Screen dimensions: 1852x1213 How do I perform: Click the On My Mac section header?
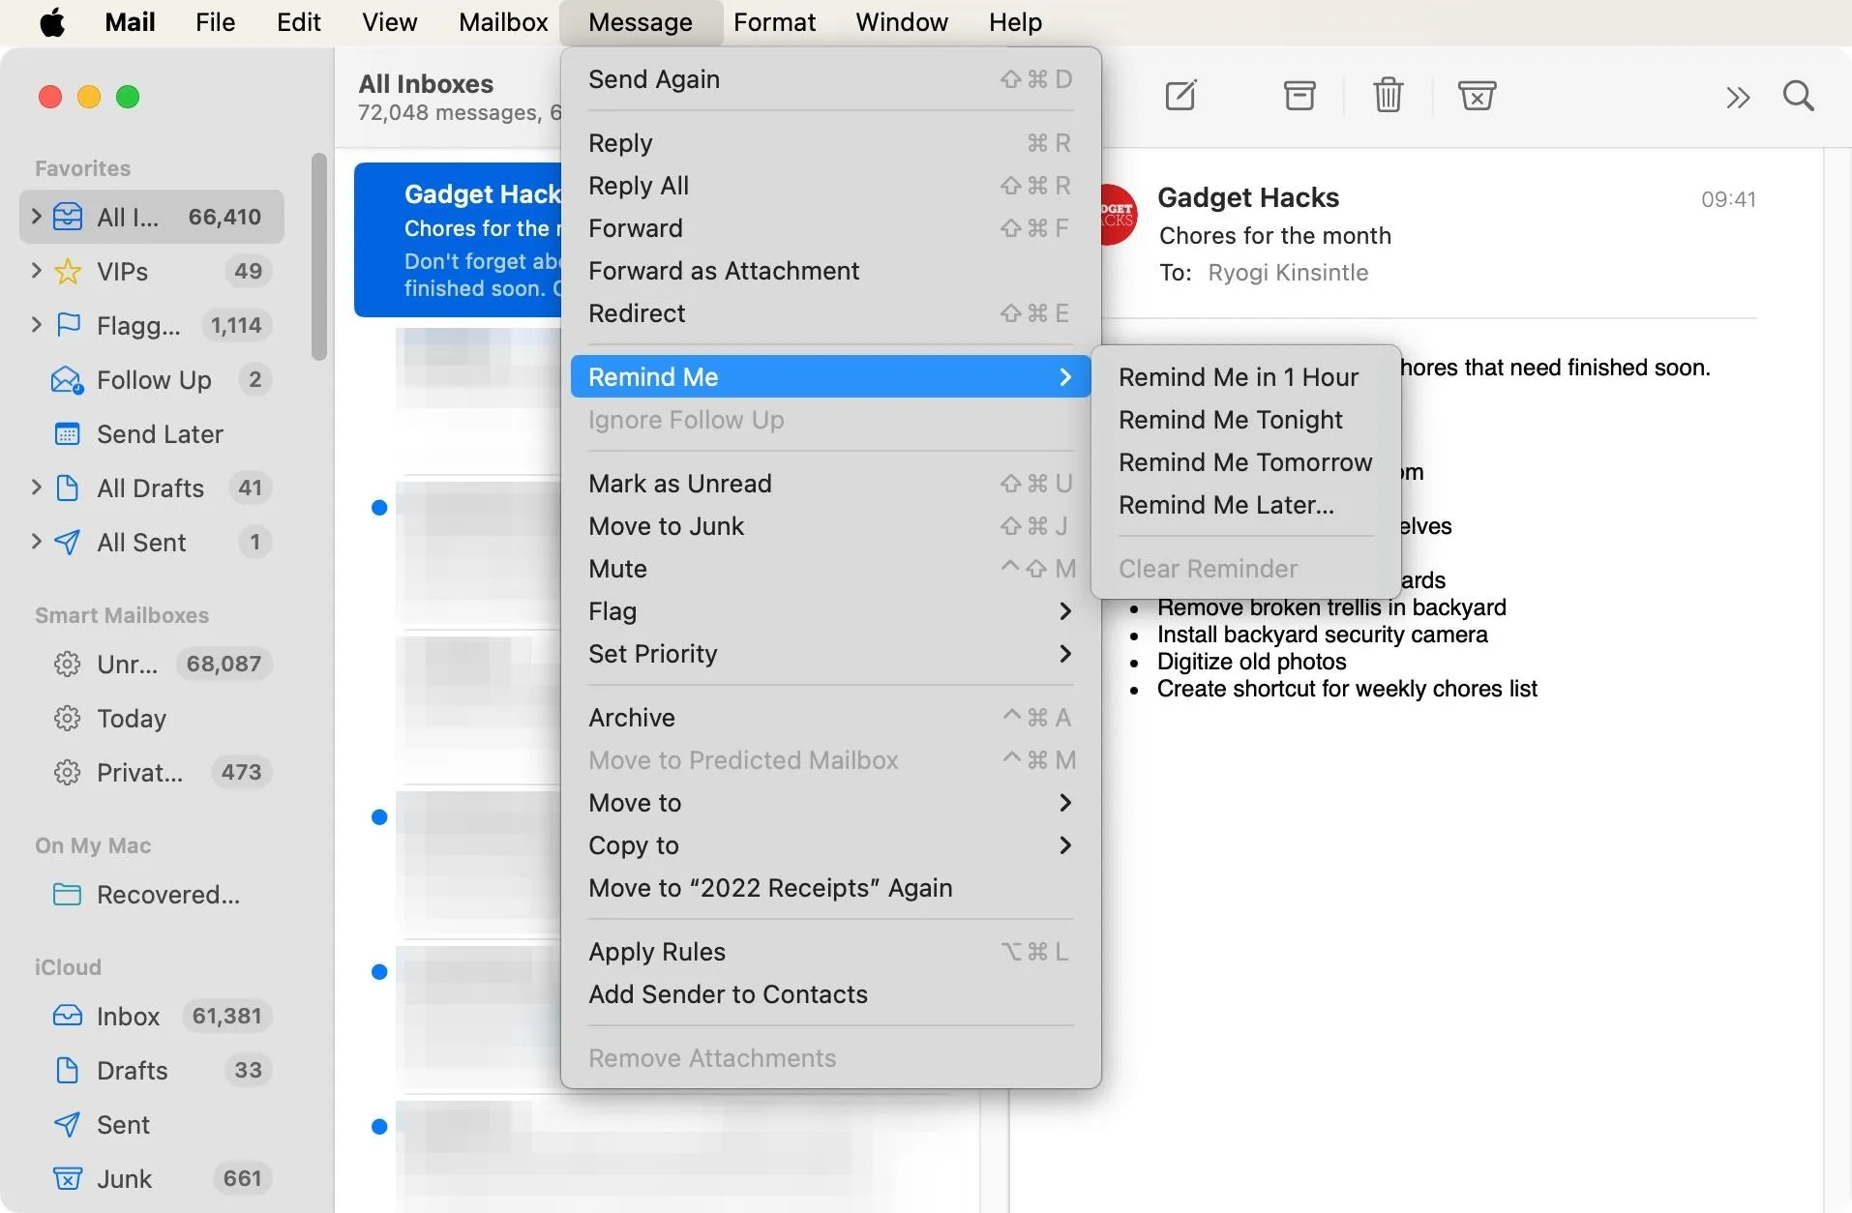[x=93, y=845]
